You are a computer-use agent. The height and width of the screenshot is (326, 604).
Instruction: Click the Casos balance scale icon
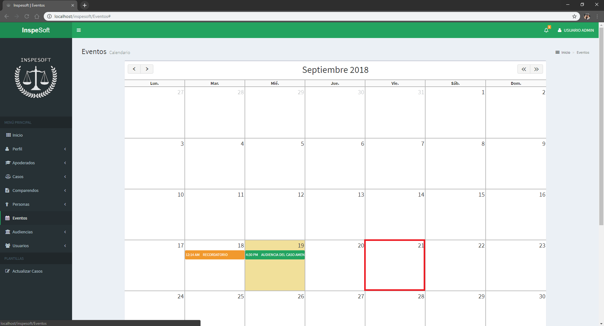[8, 177]
